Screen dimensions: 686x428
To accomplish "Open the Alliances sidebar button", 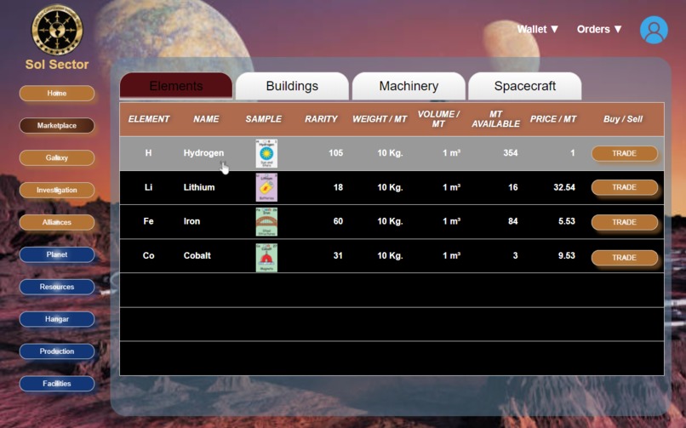I will (57, 222).
